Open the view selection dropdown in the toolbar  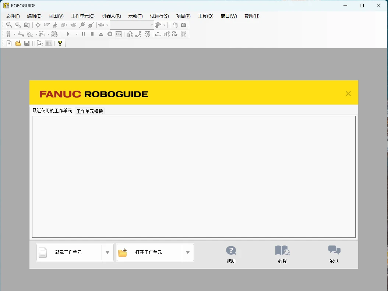pos(152,25)
